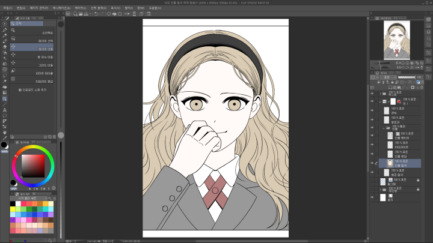
Task: Select the Balloon tool
Action: coord(5,116)
